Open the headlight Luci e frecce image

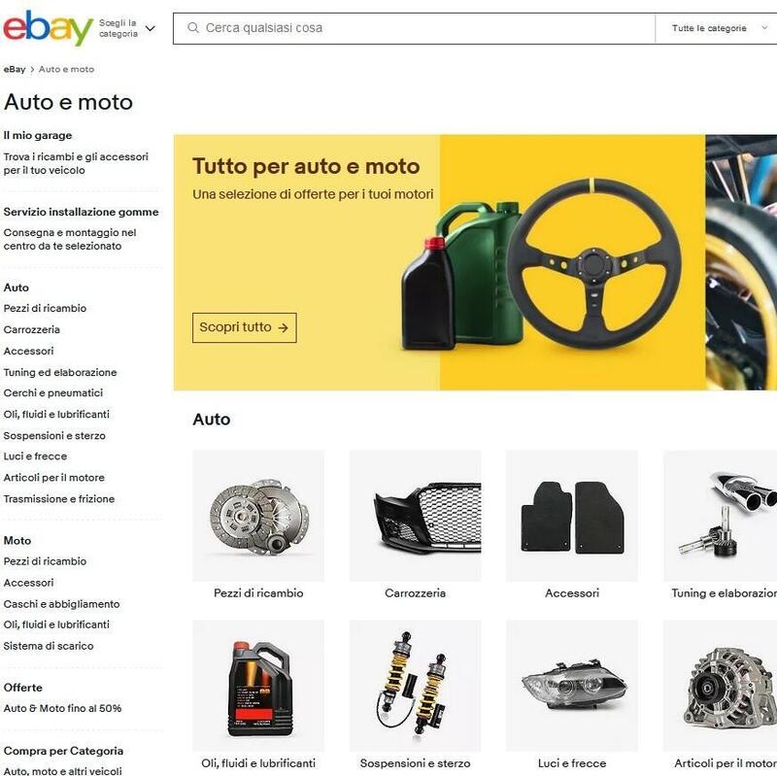572,686
